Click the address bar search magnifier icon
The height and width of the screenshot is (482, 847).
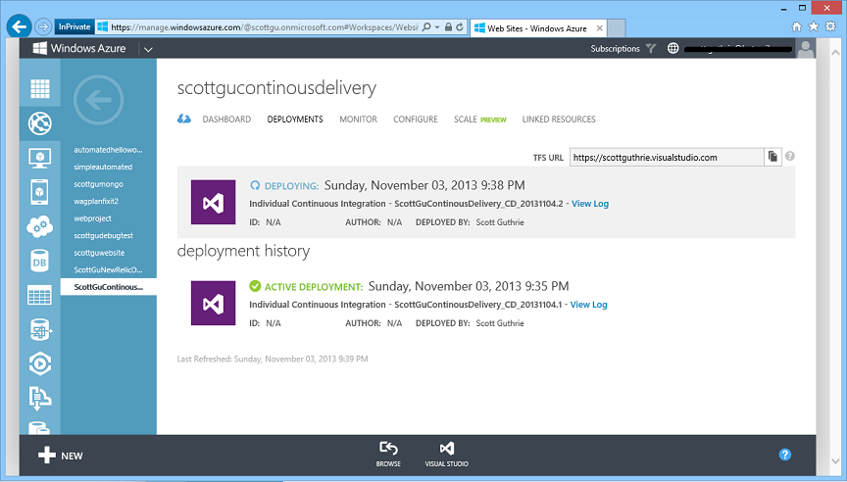426,27
